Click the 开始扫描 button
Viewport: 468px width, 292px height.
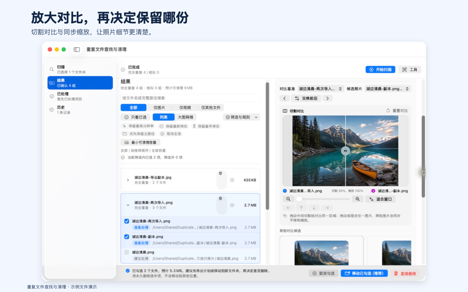380,69
